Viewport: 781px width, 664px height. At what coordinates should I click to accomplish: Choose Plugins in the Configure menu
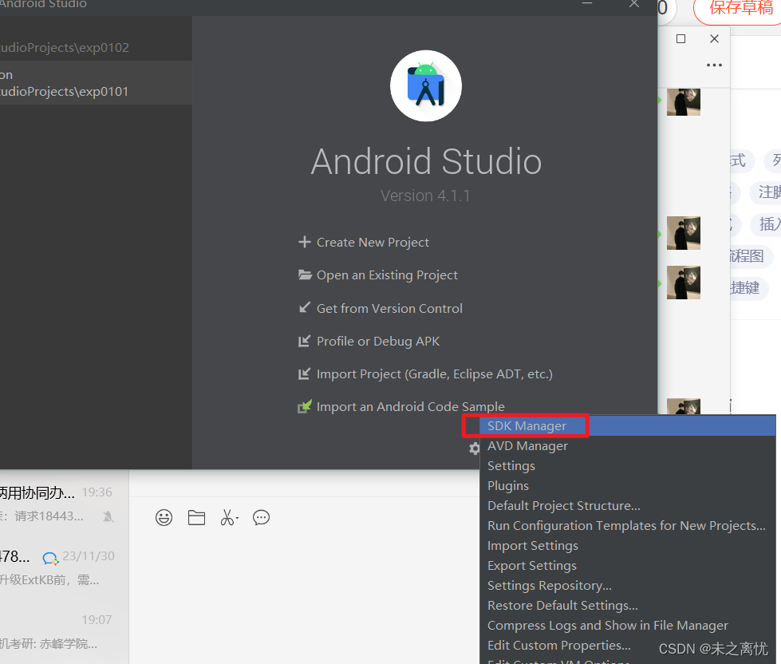[x=628, y=486]
